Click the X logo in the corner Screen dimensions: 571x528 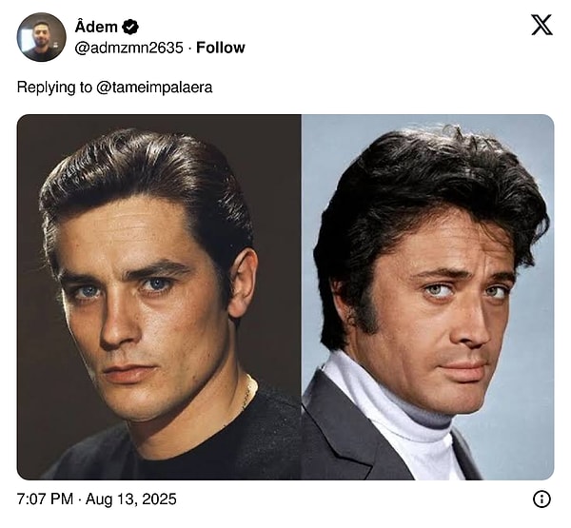(541, 25)
